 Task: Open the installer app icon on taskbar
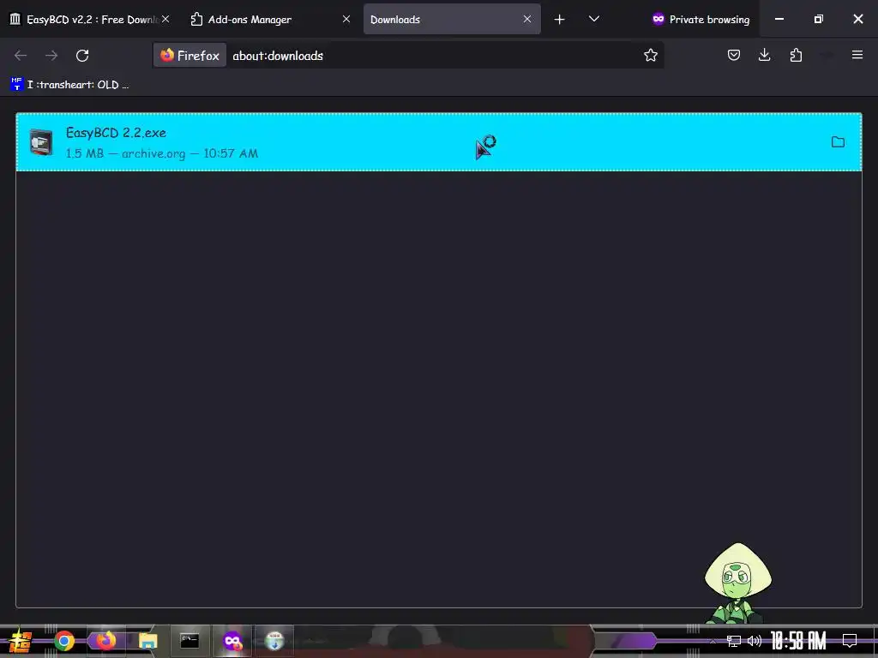click(274, 641)
